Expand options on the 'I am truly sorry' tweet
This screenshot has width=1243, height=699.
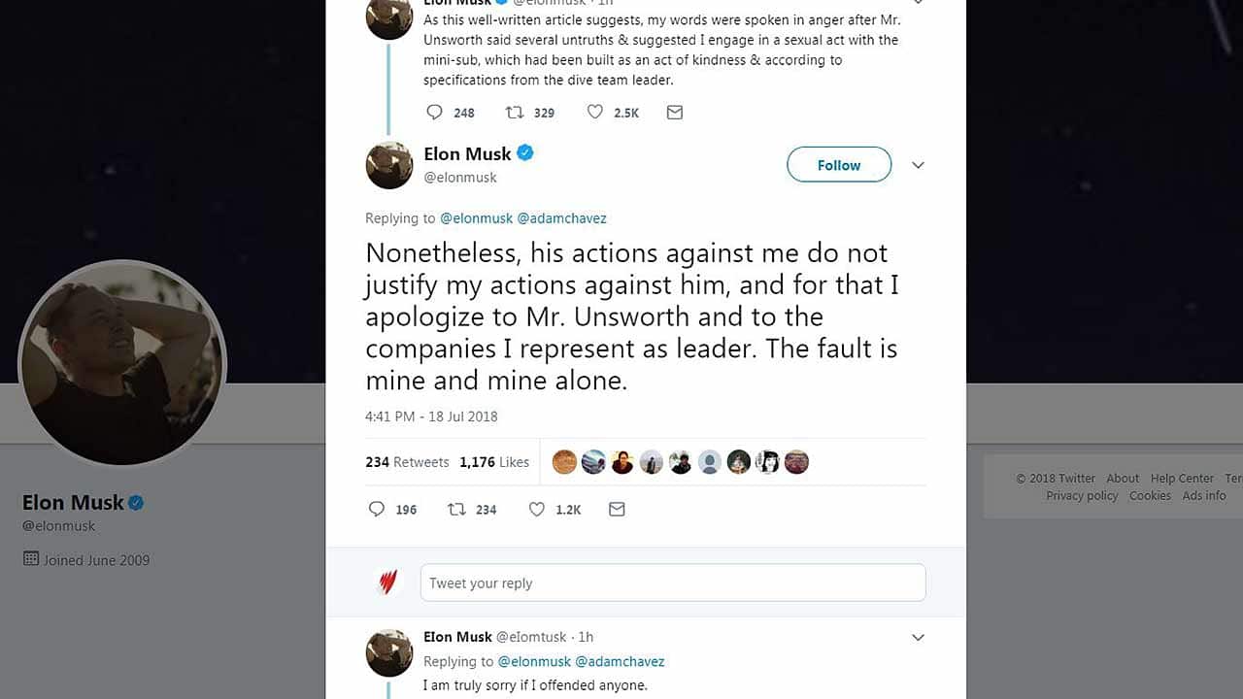tap(918, 637)
